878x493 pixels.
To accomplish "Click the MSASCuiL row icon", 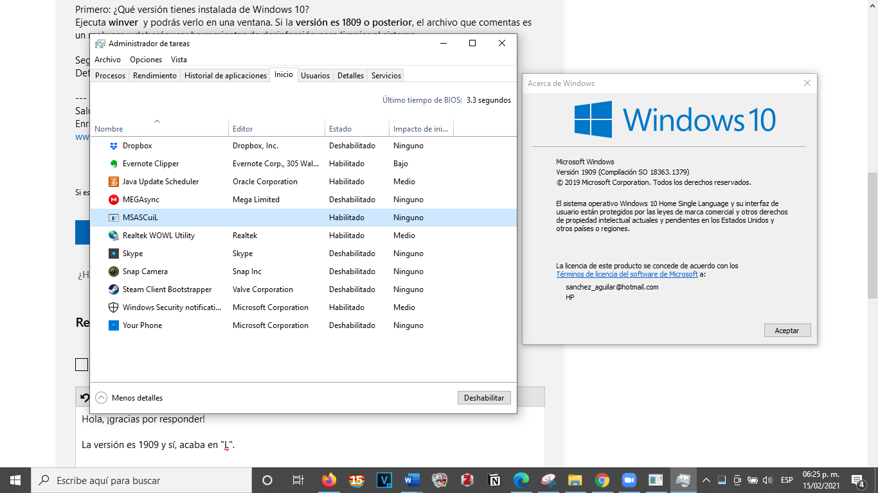I will [114, 218].
